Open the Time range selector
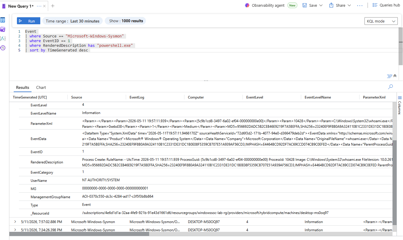 [x=73, y=21]
